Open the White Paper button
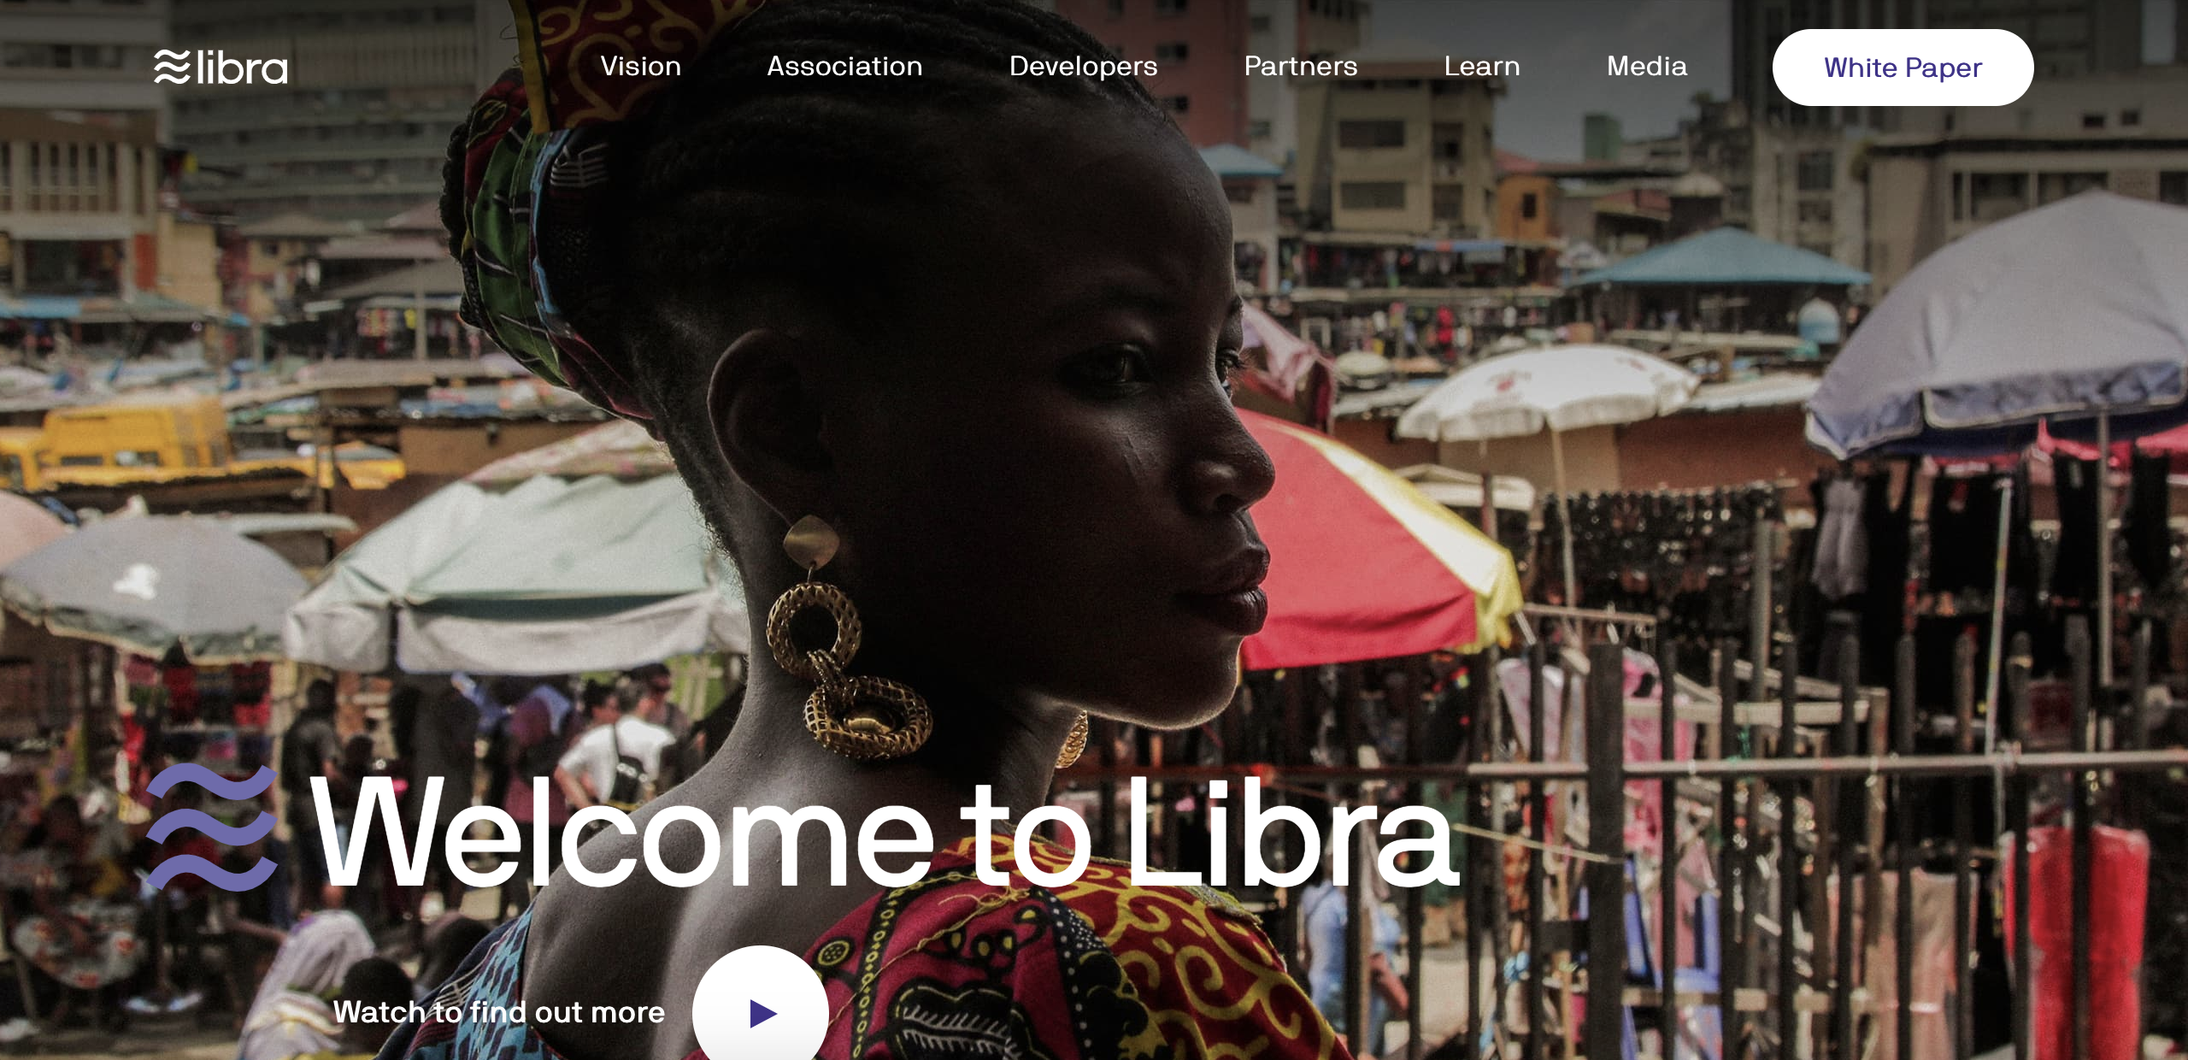 tap(1903, 68)
